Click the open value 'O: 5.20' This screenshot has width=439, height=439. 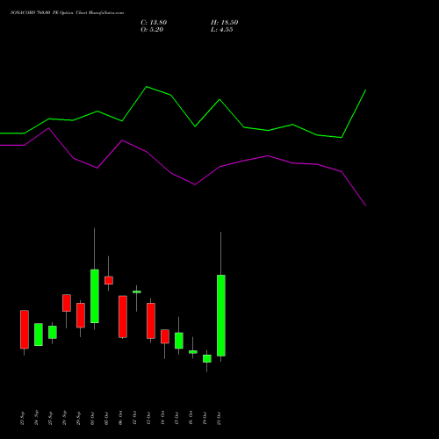[x=152, y=30]
